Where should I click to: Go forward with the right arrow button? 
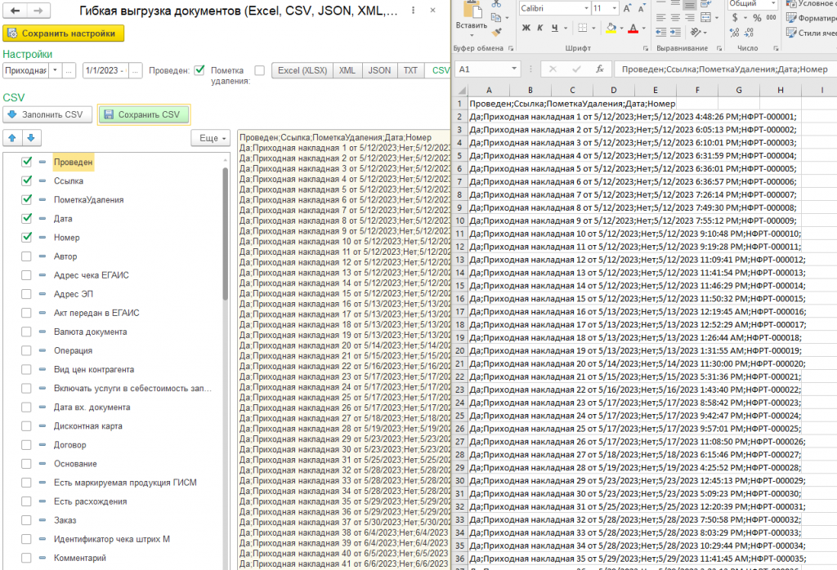point(38,10)
